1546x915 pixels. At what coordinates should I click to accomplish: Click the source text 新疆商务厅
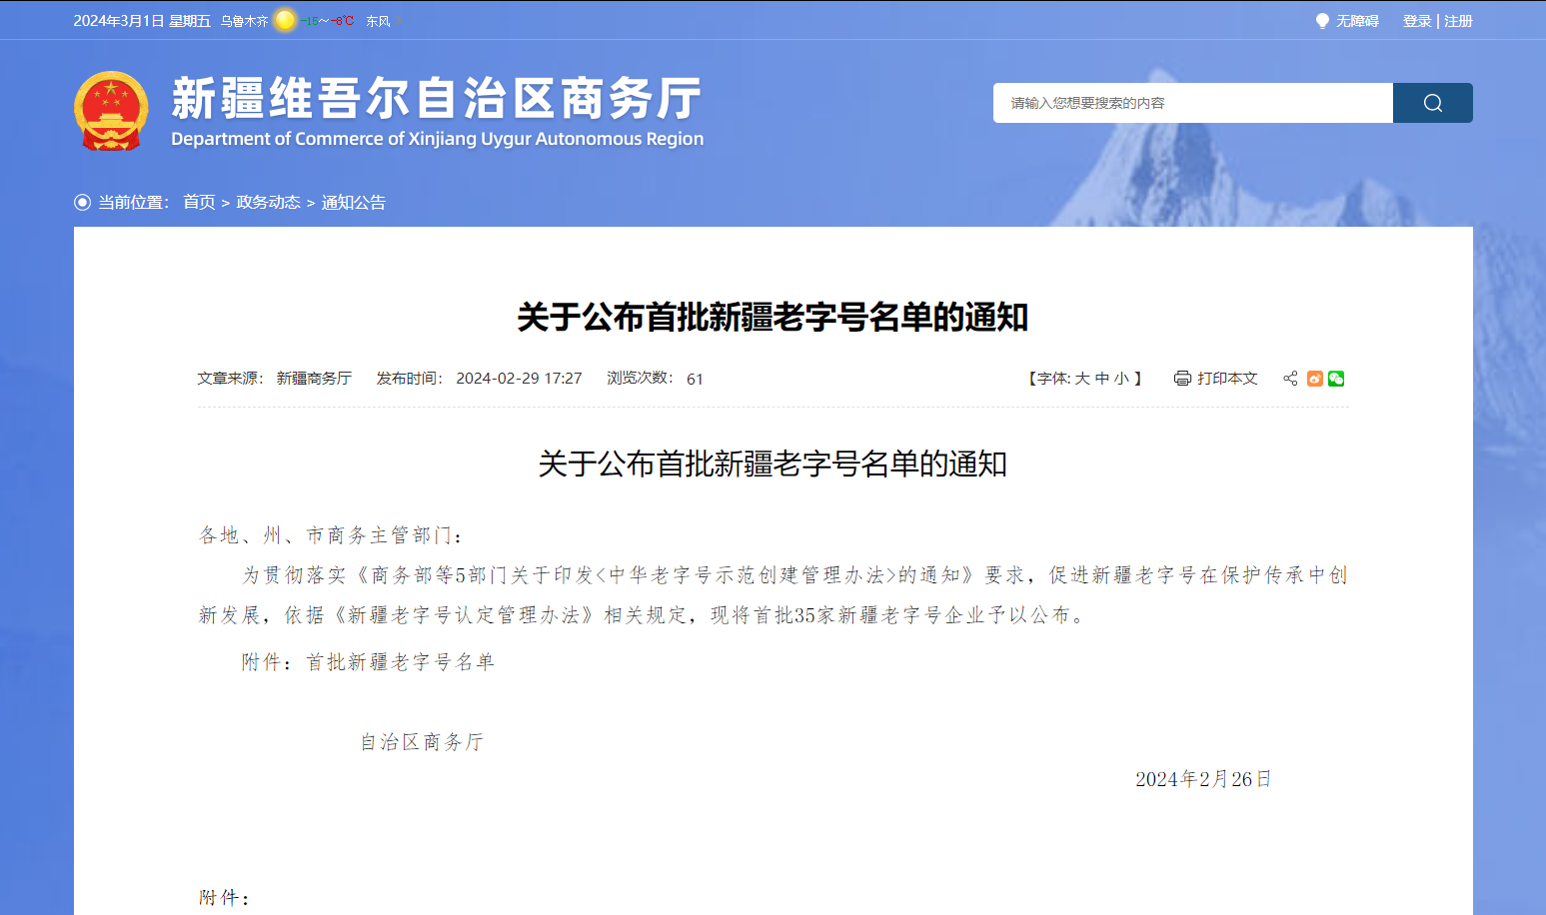tap(314, 379)
